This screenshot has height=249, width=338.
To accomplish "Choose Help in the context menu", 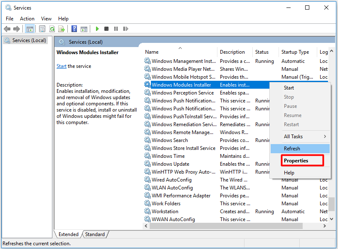I will pyautogui.click(x=300, y=173).
